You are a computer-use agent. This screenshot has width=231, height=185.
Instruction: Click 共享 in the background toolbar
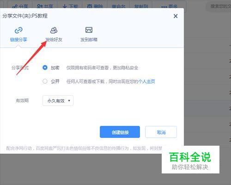(x=45, y=6)
